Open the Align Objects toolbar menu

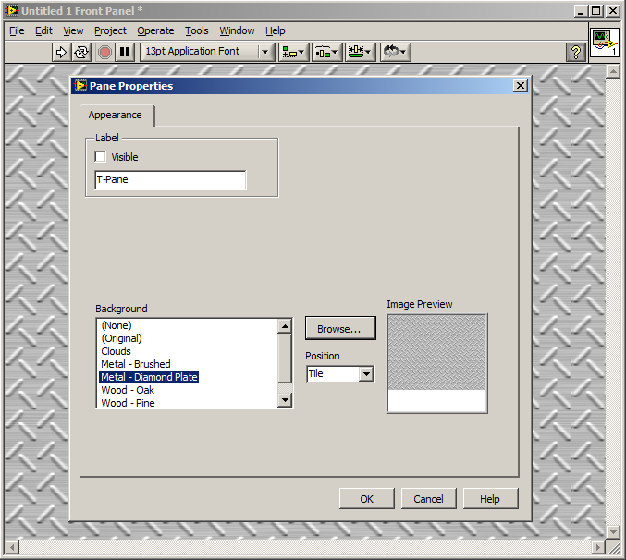[x=293, y=53]
